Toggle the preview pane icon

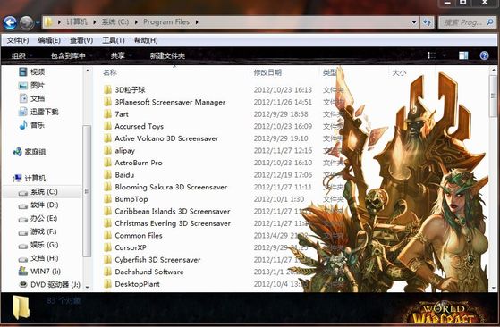pos(463,55)
